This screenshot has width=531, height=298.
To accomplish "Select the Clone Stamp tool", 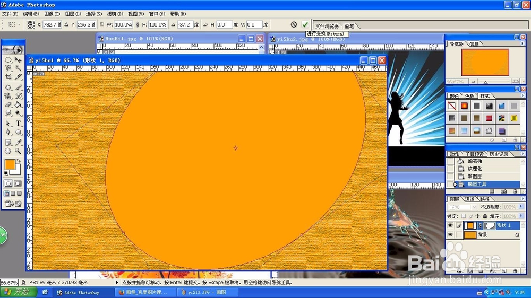I will pyautogui.click(x=8, y=96).
